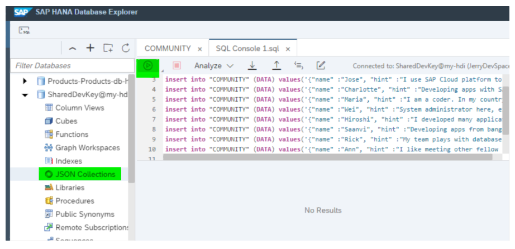Upload a file into the console
The width and height of the screenshot is (515, 249).
point(276,66)
